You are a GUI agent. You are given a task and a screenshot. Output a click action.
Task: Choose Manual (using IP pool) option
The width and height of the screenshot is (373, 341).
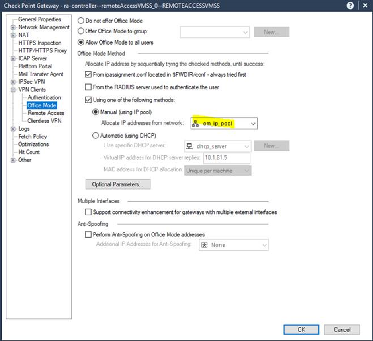click(96, 112)
